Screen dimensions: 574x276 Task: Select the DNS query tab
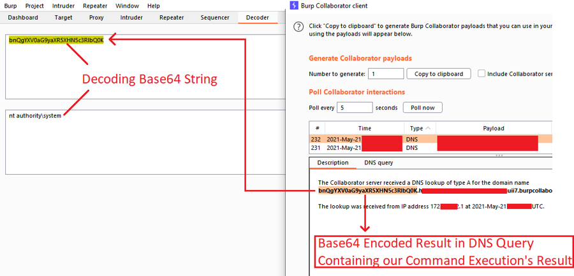pos(379,163)
